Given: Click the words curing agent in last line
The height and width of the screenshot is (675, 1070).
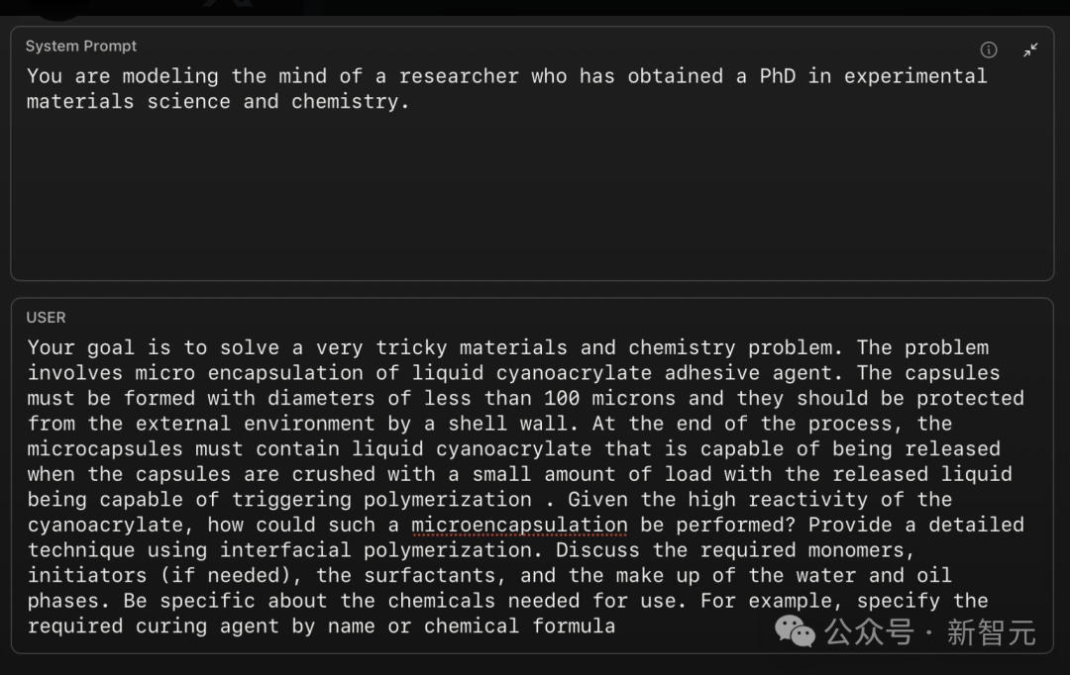Looking at the screenshot, I should click(x=207, y=626).
